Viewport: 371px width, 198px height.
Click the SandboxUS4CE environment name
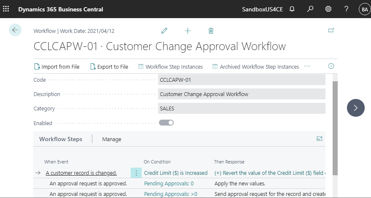pyautogui.click(x=262, y=9)
